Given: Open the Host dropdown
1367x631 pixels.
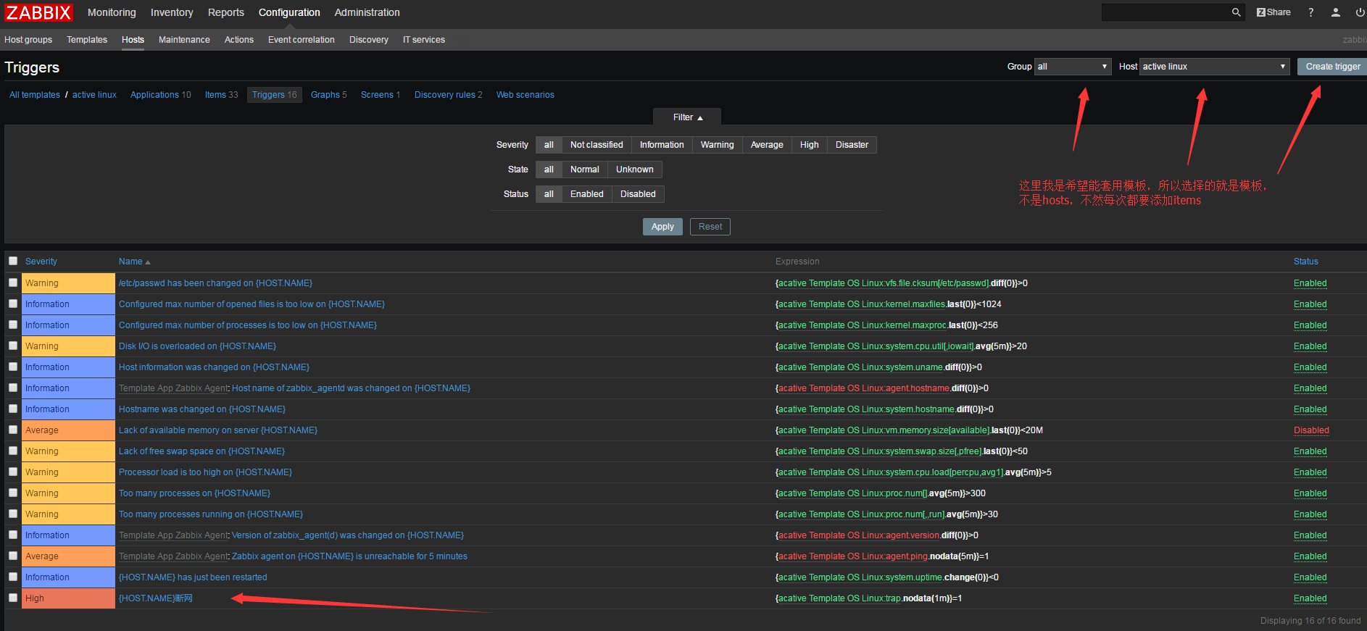Looking at the screenshot, I should pos(1214,67).
